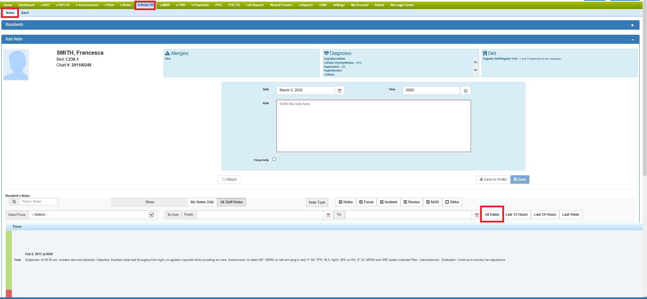Click into the note text area
647x299 pixels.
click(373, 126)
